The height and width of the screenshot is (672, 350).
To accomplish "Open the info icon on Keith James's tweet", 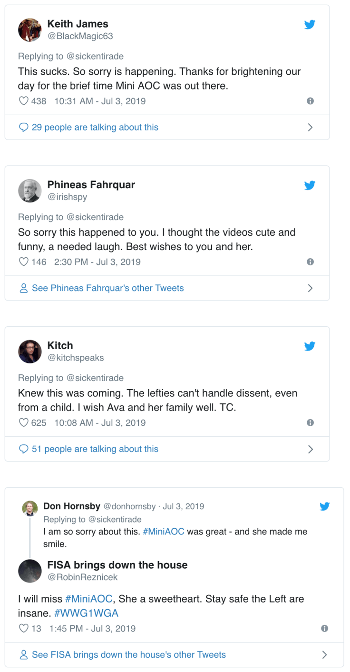I will click(x=310, y=101).
